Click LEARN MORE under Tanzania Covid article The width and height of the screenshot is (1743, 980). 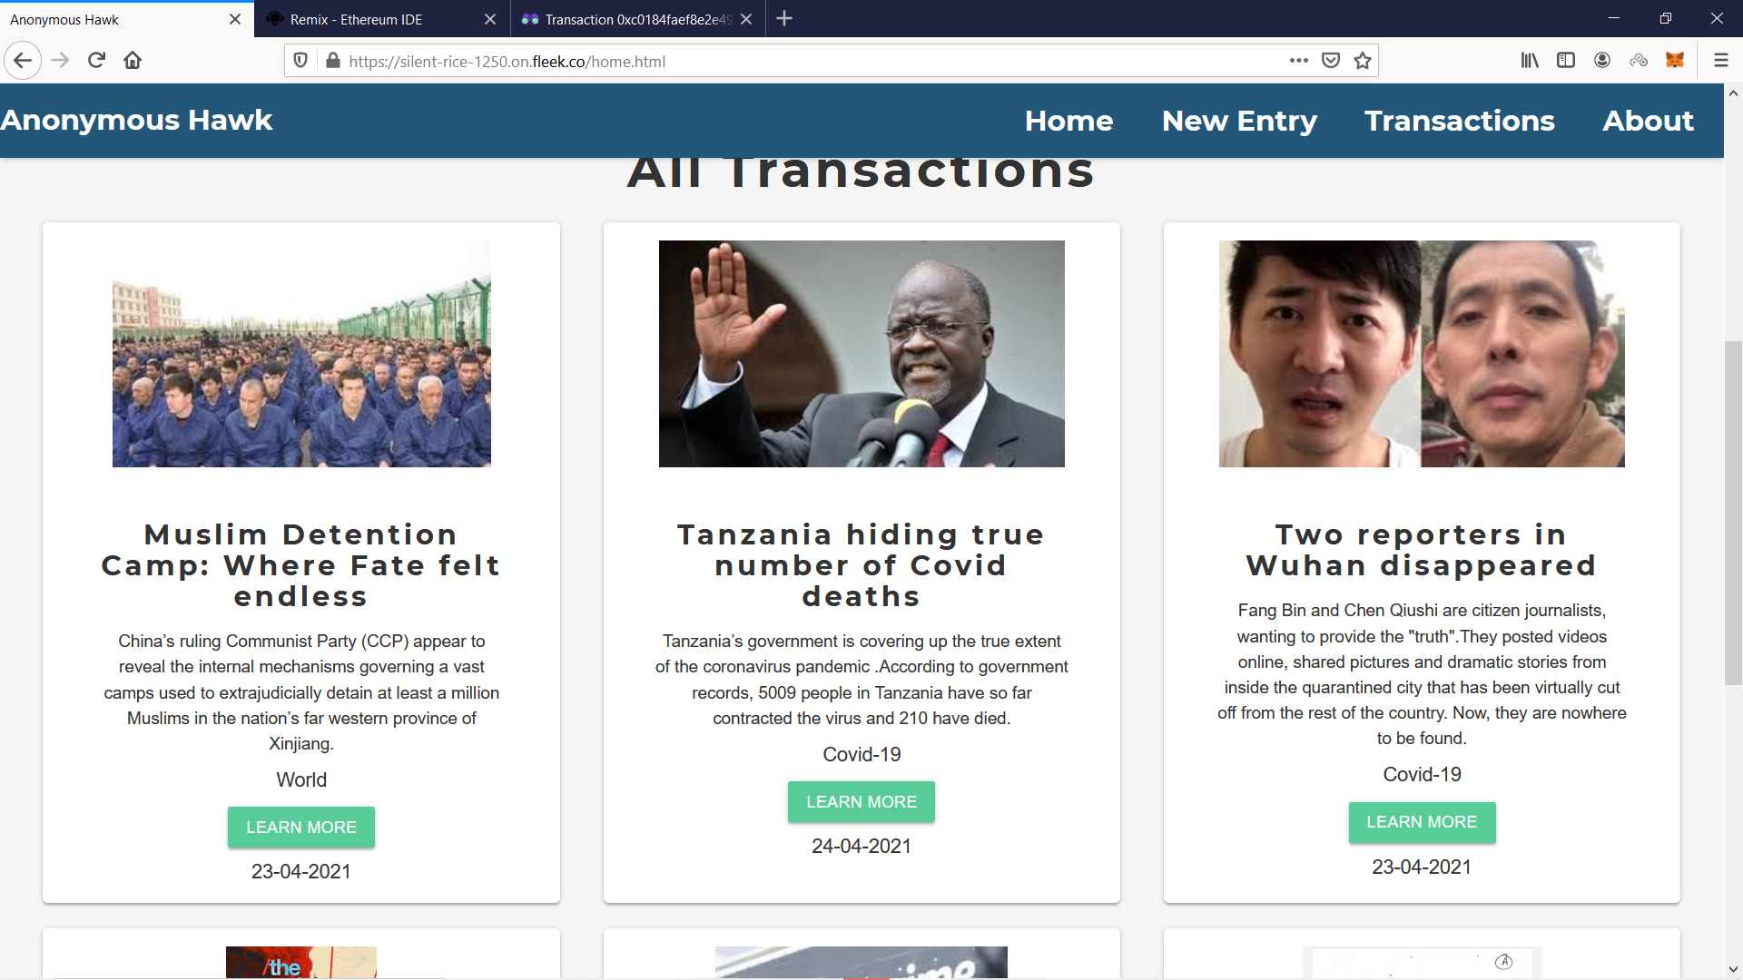861,802
